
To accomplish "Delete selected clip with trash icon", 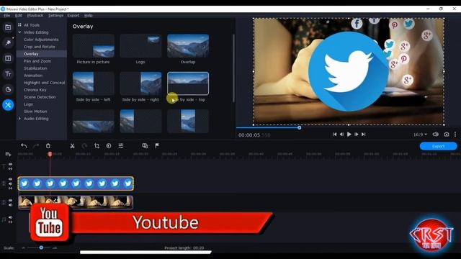I will pyautogui.click(x=48, y=145).
